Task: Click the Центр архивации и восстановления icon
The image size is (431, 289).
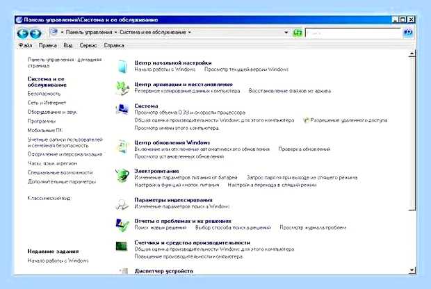Action: [x=122, y=88]
